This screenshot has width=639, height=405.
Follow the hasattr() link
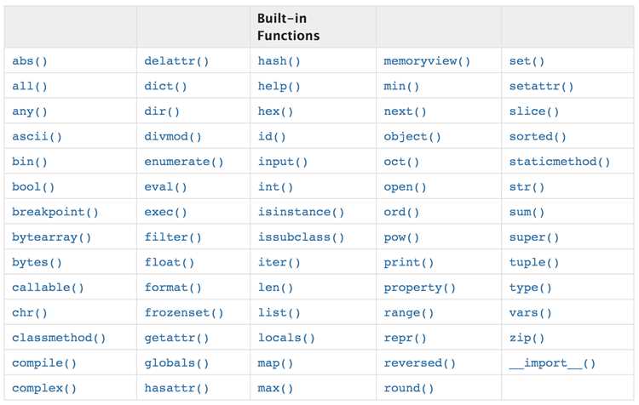[x=176, y=388]
